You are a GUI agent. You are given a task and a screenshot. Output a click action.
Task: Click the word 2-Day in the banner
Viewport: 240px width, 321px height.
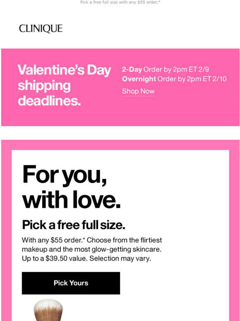[132, 69]
